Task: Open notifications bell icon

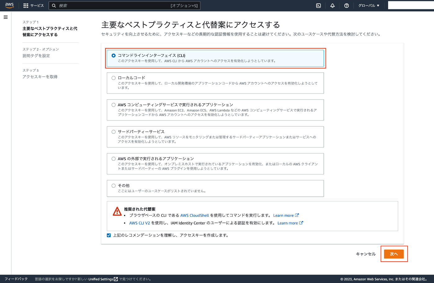Action: pos(333,6)
